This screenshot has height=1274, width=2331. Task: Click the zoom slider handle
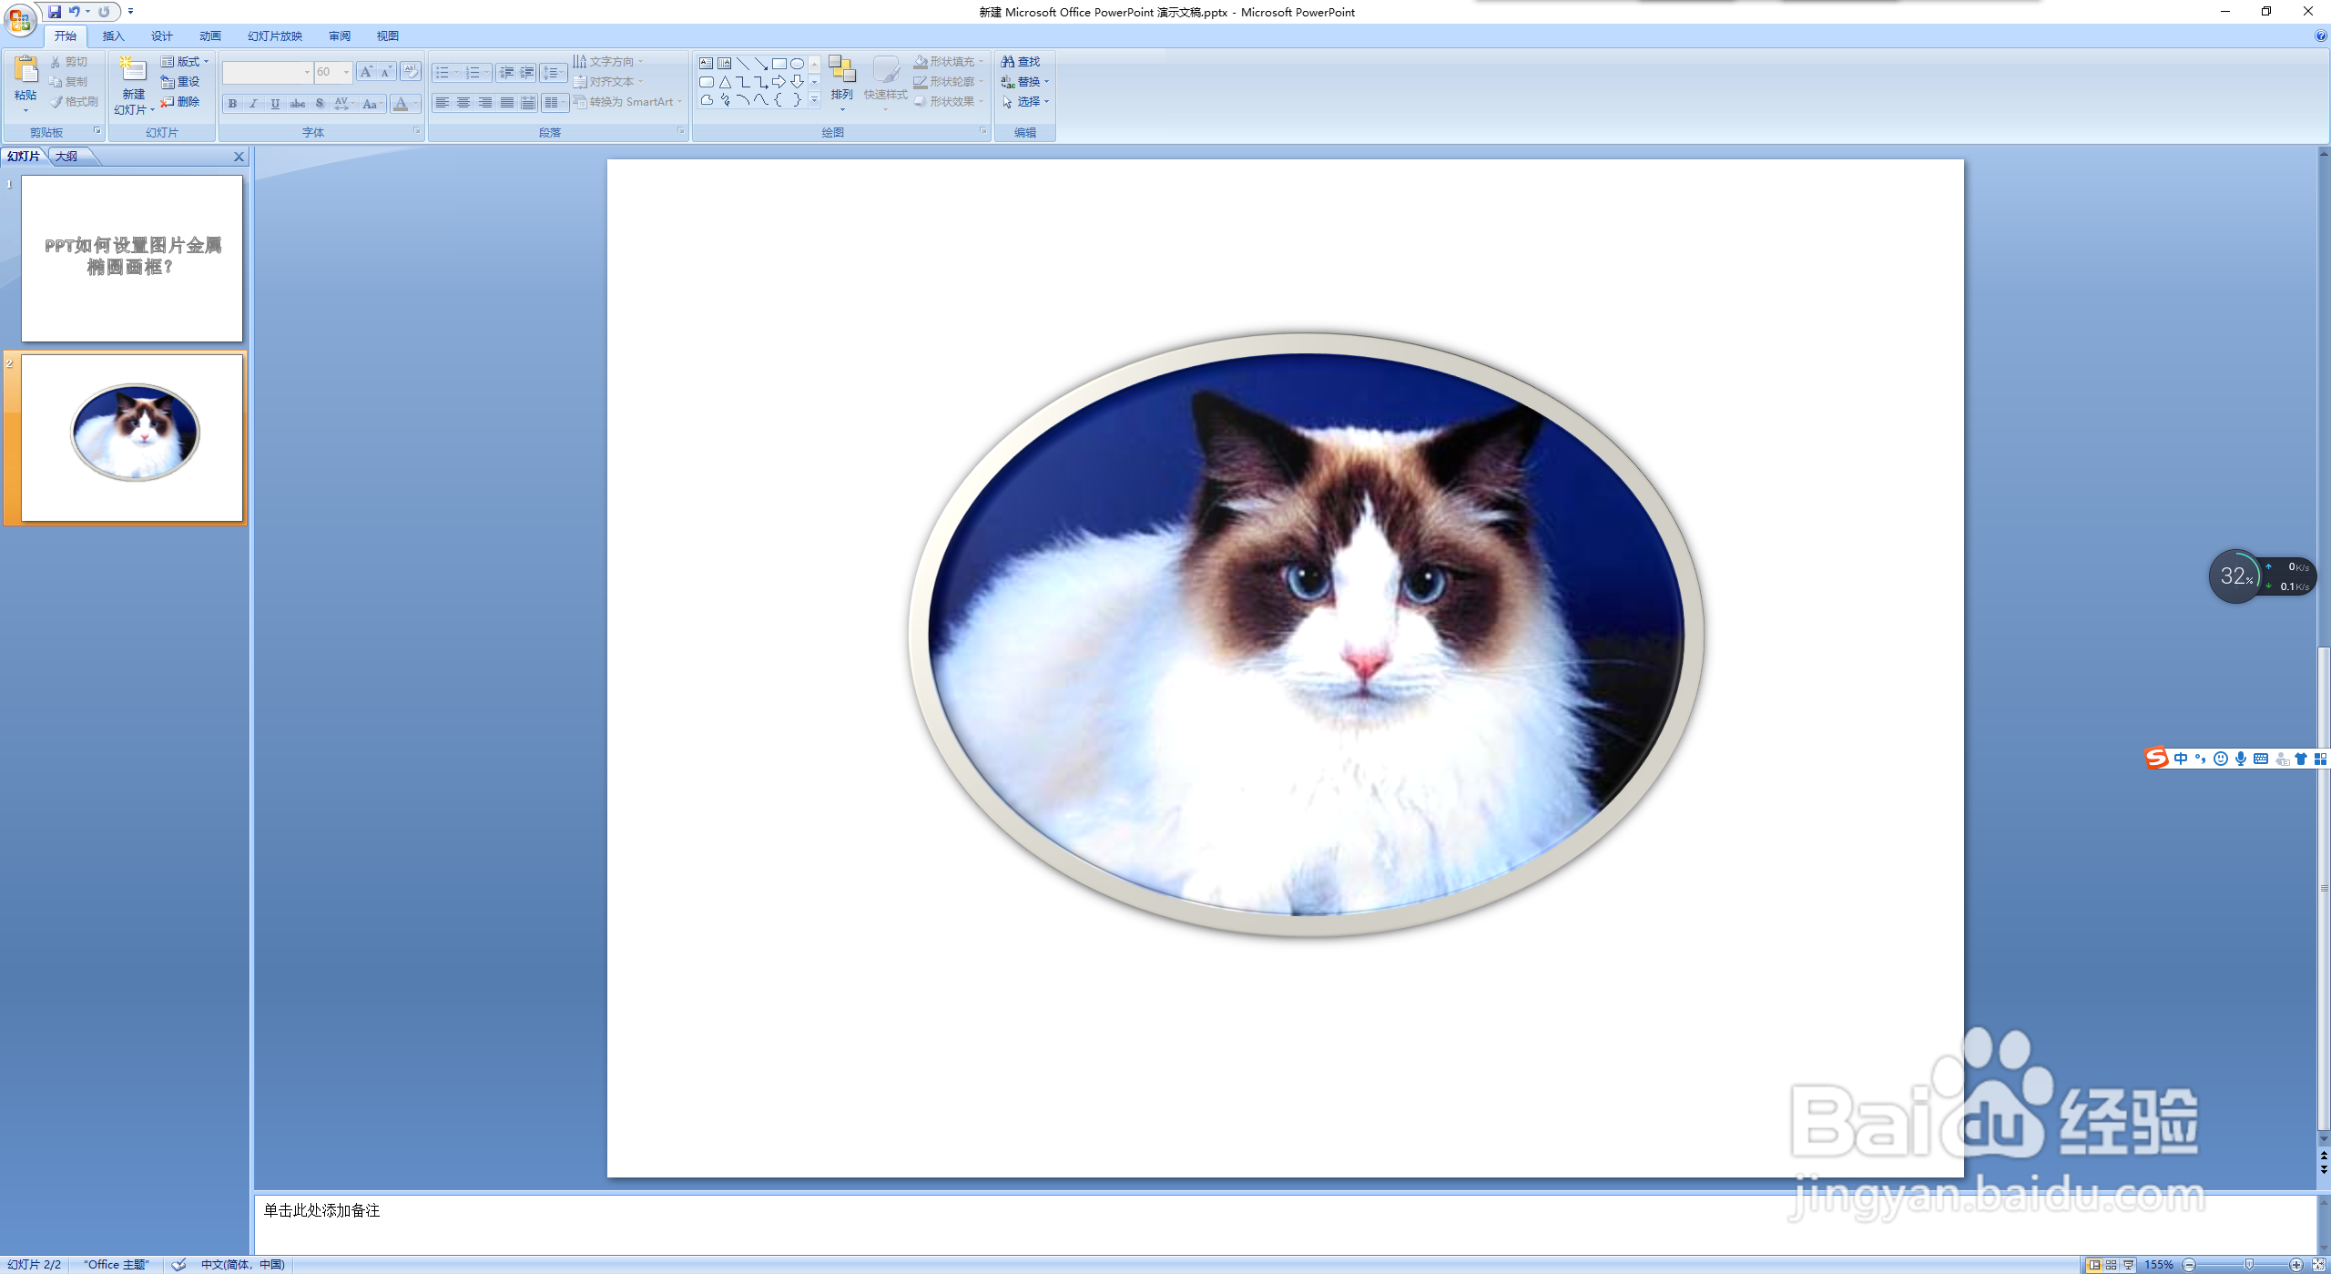tap(2249, 1265)
